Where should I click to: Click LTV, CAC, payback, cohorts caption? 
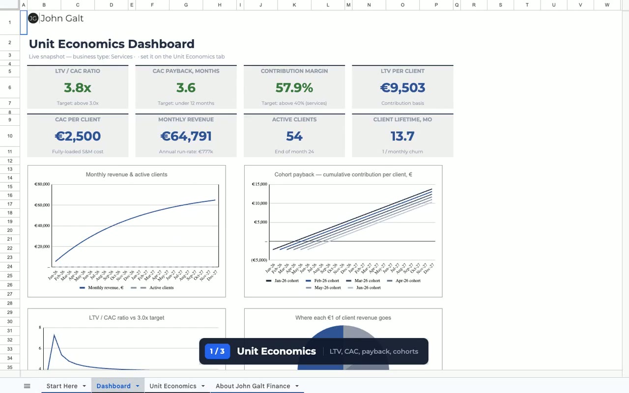coord(374,351)
